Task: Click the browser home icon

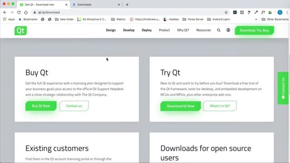Action: tap(26, 12)
